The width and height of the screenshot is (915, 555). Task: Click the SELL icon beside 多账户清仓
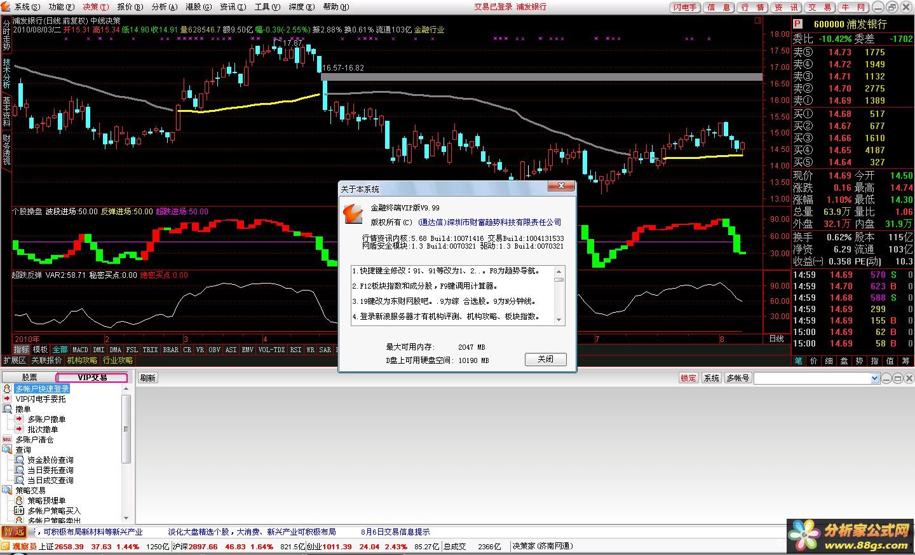pos(7,439)
